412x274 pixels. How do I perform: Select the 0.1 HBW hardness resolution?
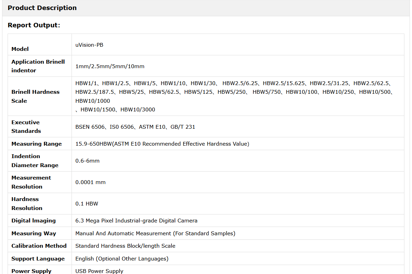point(87,204)
